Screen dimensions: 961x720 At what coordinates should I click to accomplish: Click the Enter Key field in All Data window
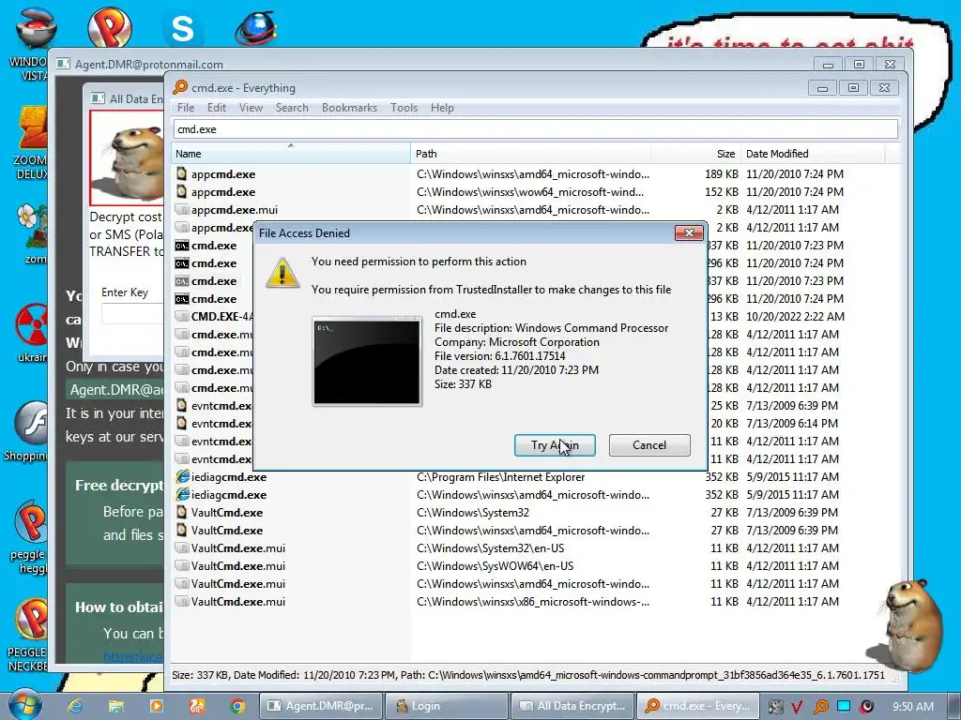132,313
